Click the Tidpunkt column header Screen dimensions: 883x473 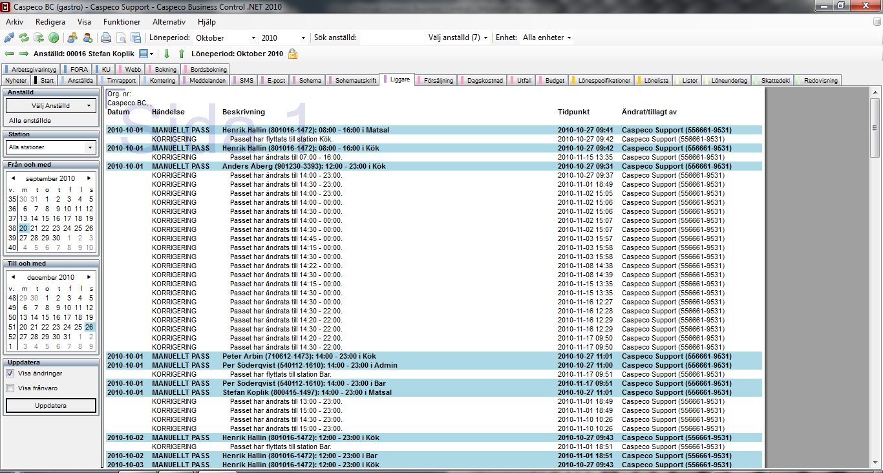tap(574, 112)
